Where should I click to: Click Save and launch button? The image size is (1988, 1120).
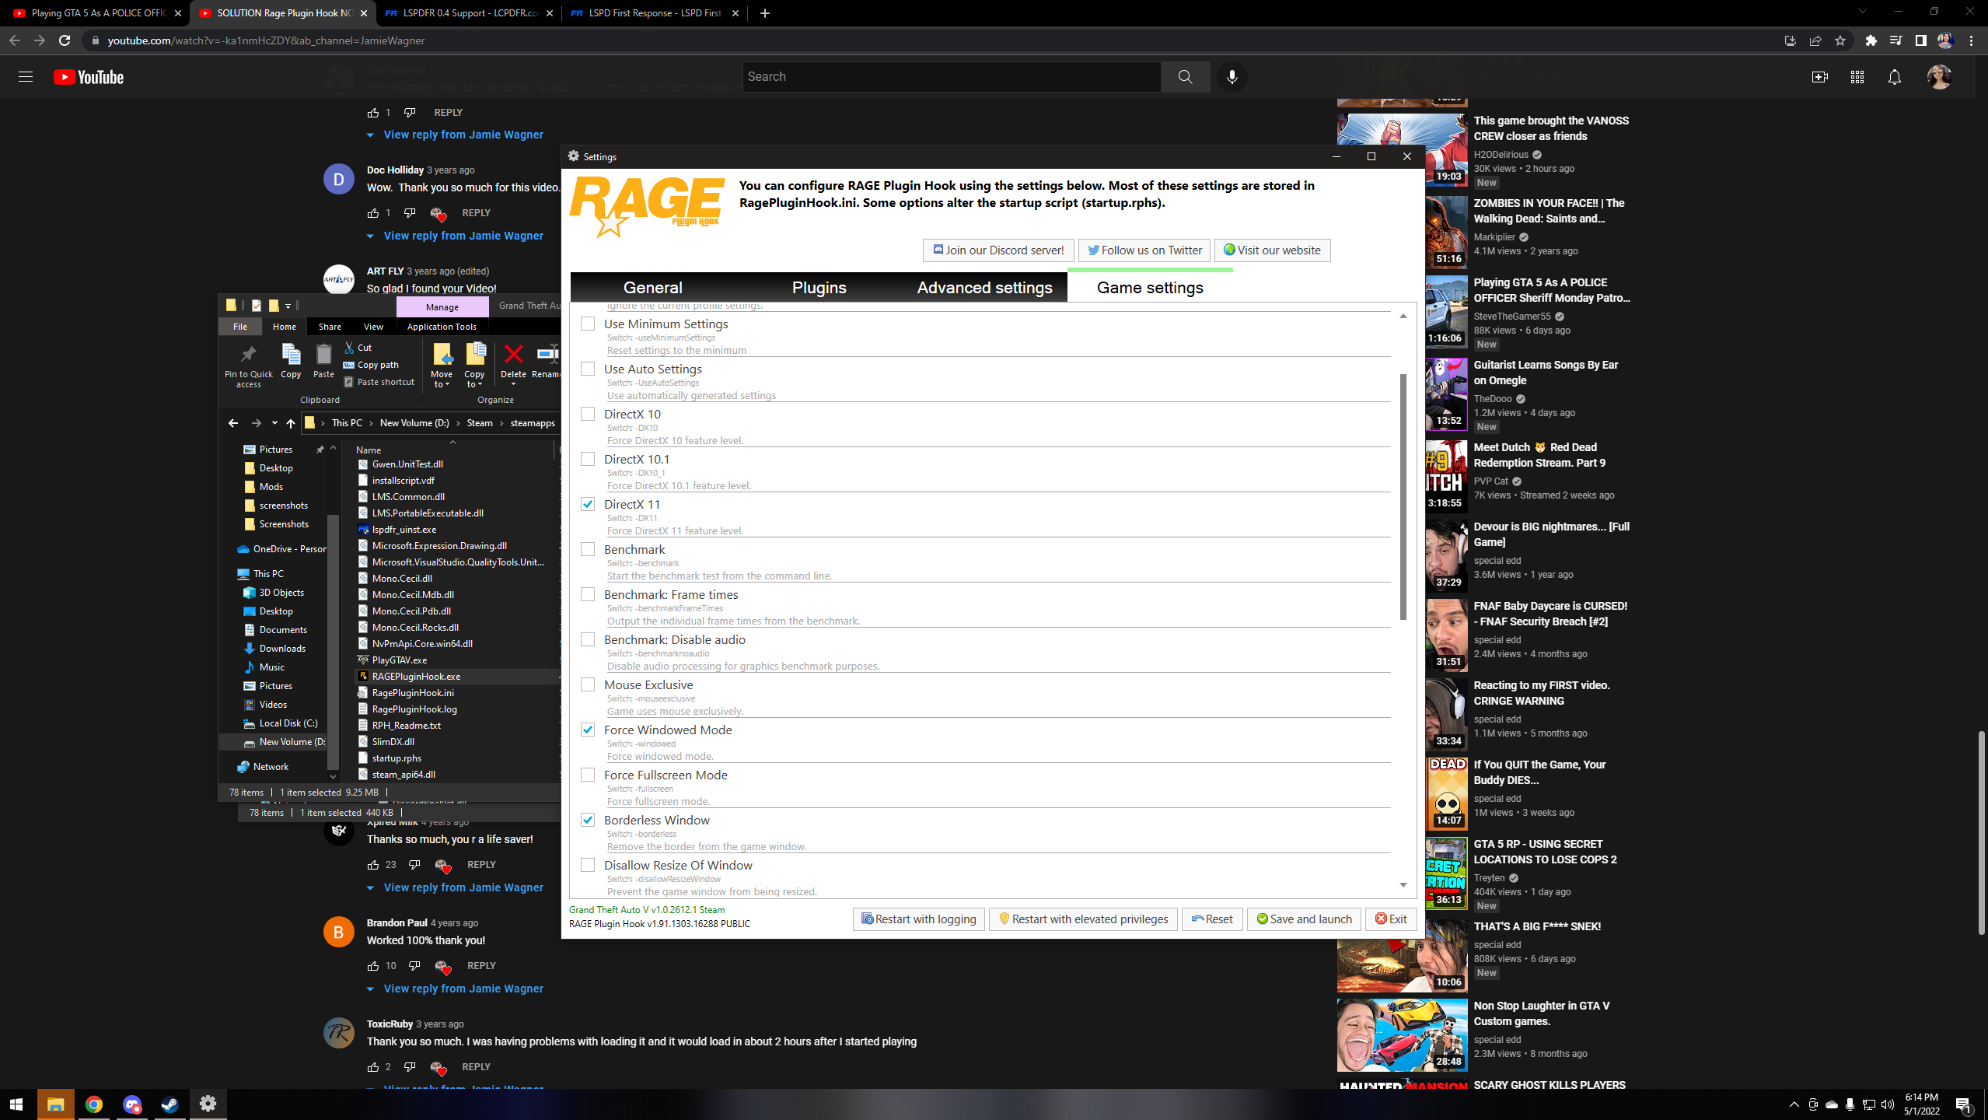(1304, 919)
